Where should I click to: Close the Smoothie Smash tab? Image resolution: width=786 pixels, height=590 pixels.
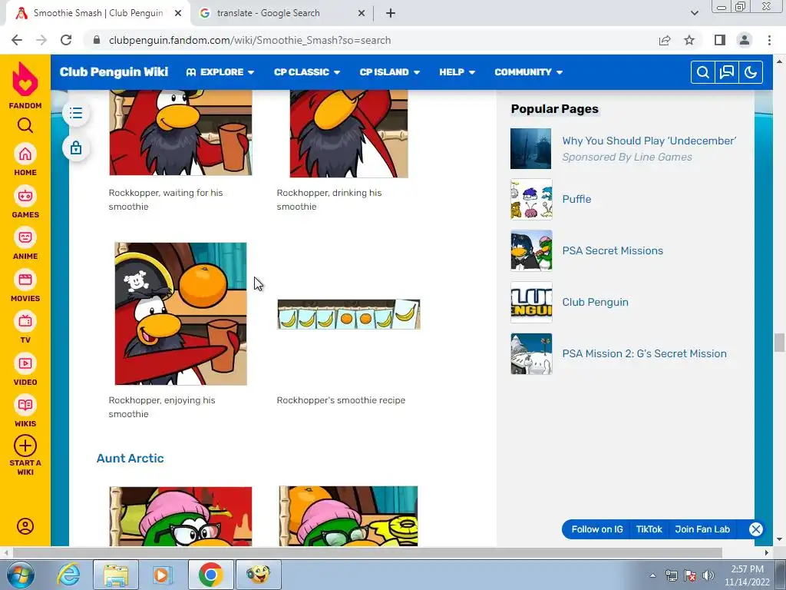click(x=178, y=14)
